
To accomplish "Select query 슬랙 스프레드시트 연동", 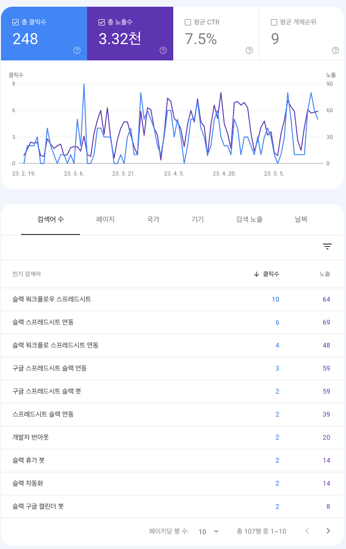I will (43, 323).
